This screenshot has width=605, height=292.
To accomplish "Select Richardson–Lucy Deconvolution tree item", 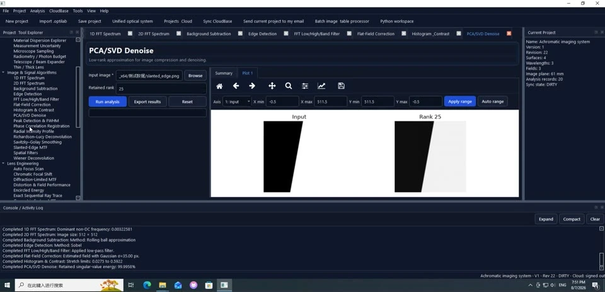I will [x=42, y=137].
